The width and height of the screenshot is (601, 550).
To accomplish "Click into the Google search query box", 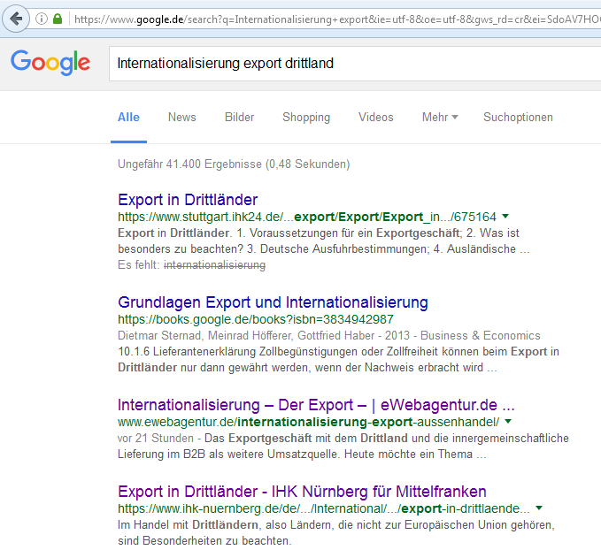I will (355, 64).
